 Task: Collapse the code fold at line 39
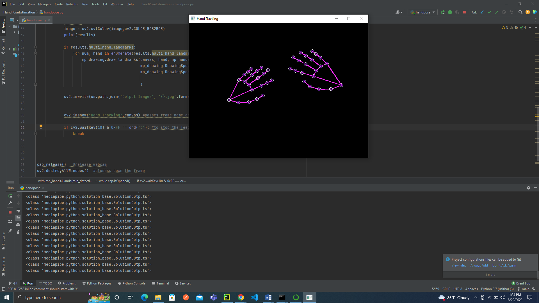[x=36, y=47]
